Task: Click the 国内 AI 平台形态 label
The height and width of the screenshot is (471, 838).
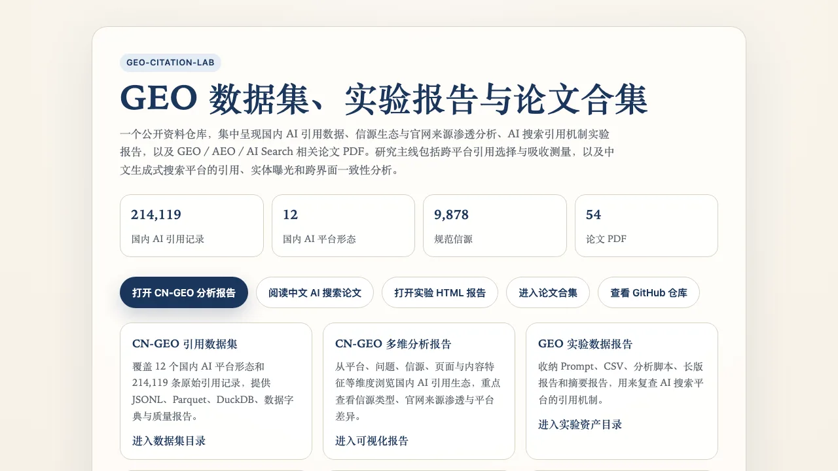Action: (x=319, y=239)
